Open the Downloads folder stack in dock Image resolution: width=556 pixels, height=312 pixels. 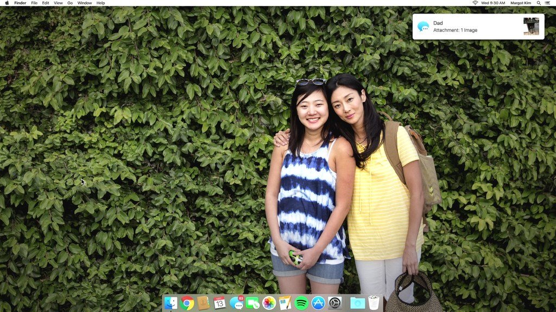point(357,303)
